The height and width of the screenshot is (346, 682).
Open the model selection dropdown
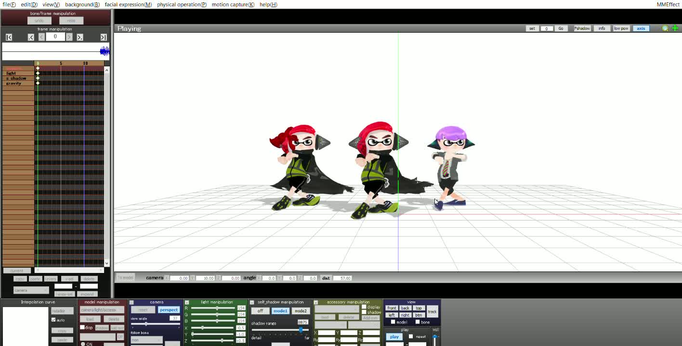click(x=102, y=310)
